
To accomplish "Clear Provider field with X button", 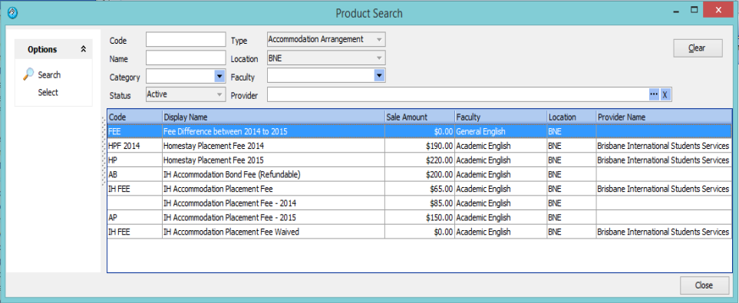I will pos(665,94).
